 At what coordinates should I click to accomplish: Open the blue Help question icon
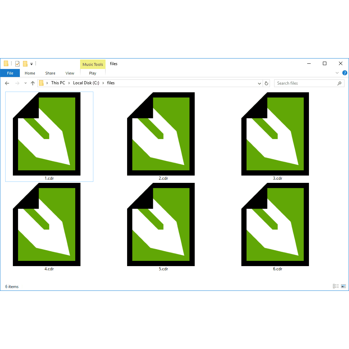click(344, 73)
